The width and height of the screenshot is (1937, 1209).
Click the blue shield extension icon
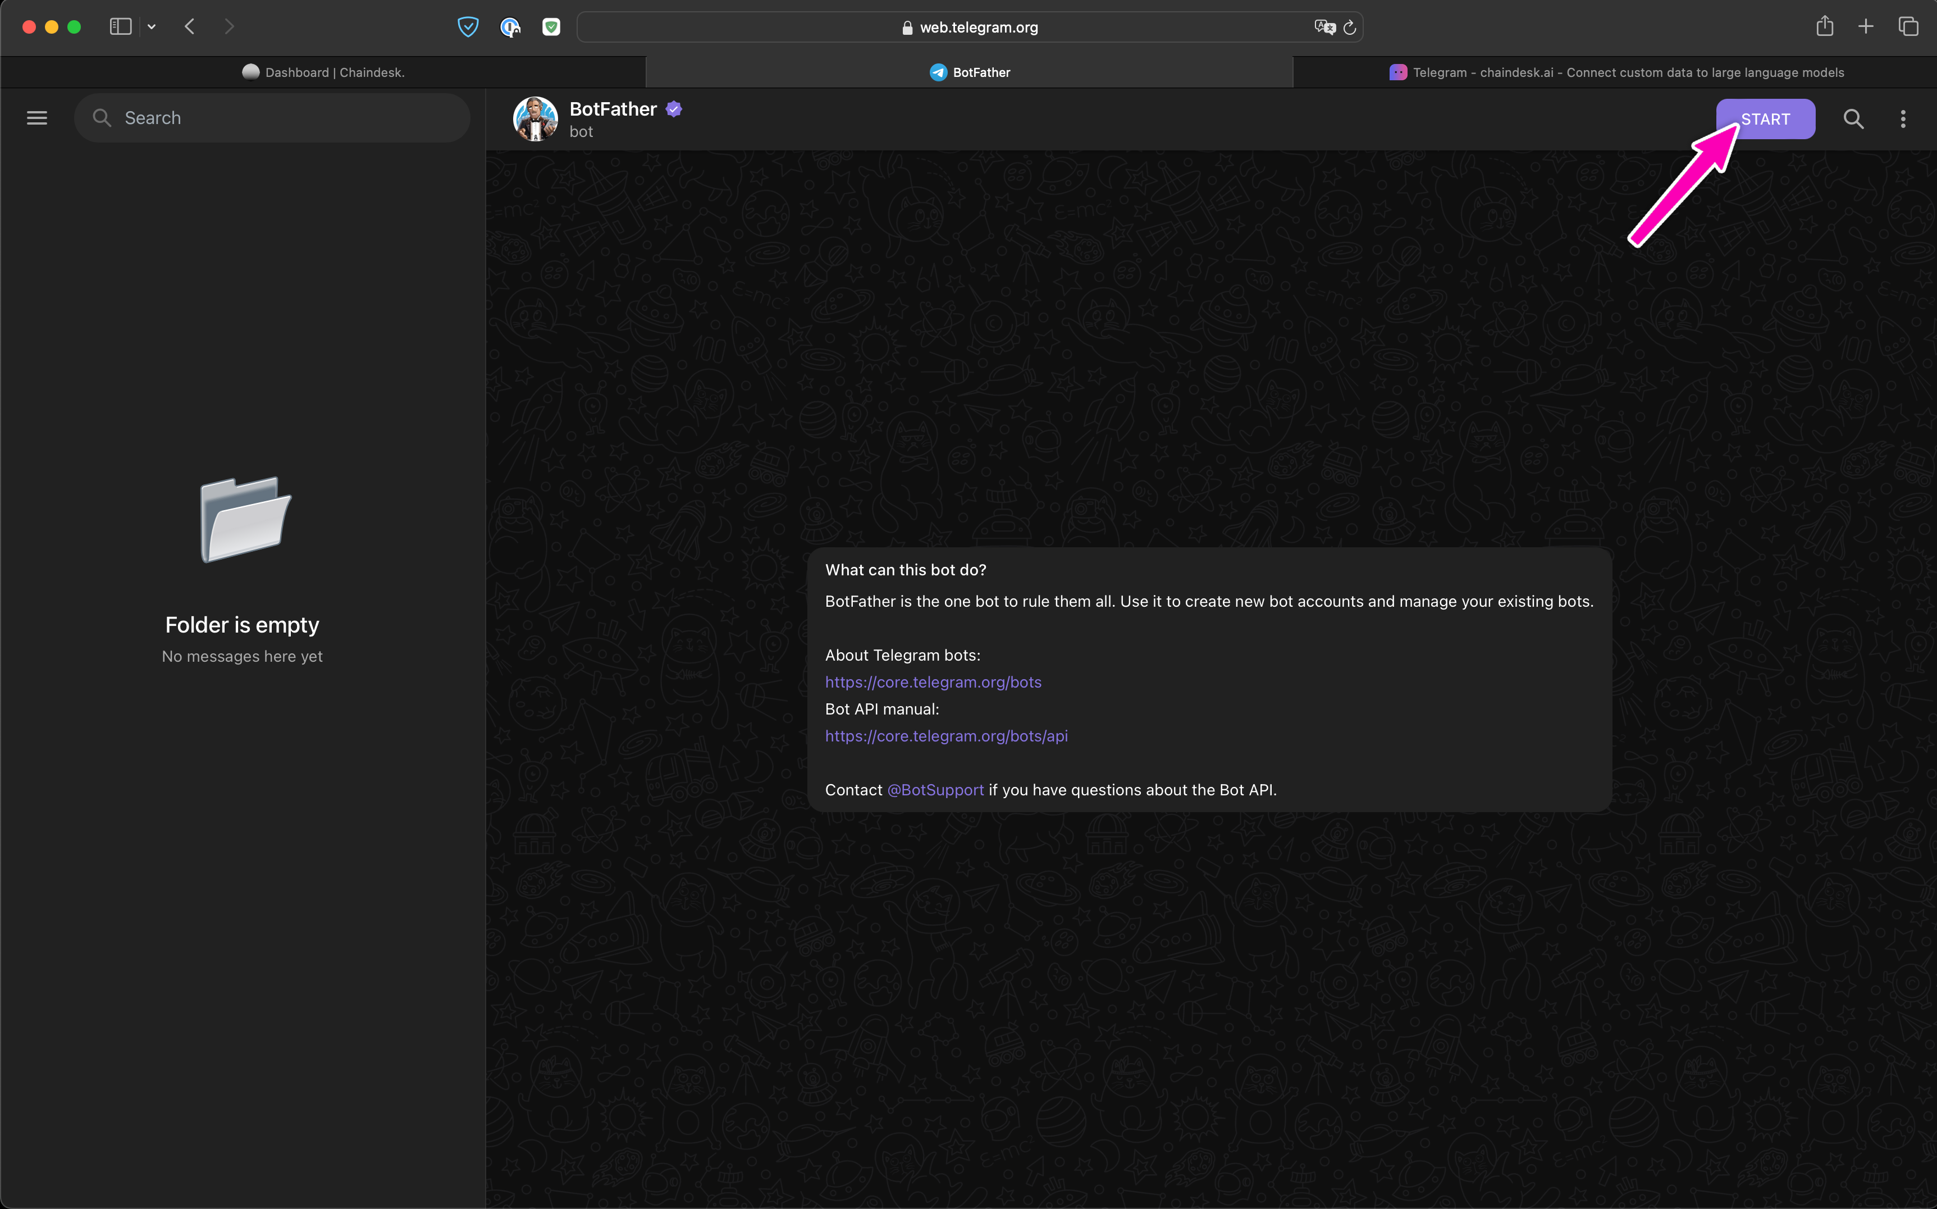click(x=468, y=27)
